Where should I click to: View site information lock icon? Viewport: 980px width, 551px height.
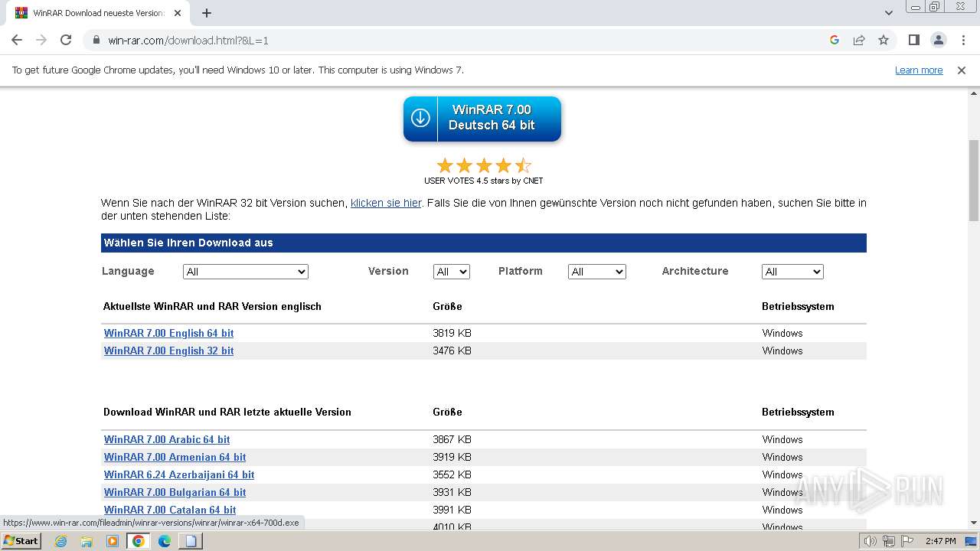96,40
